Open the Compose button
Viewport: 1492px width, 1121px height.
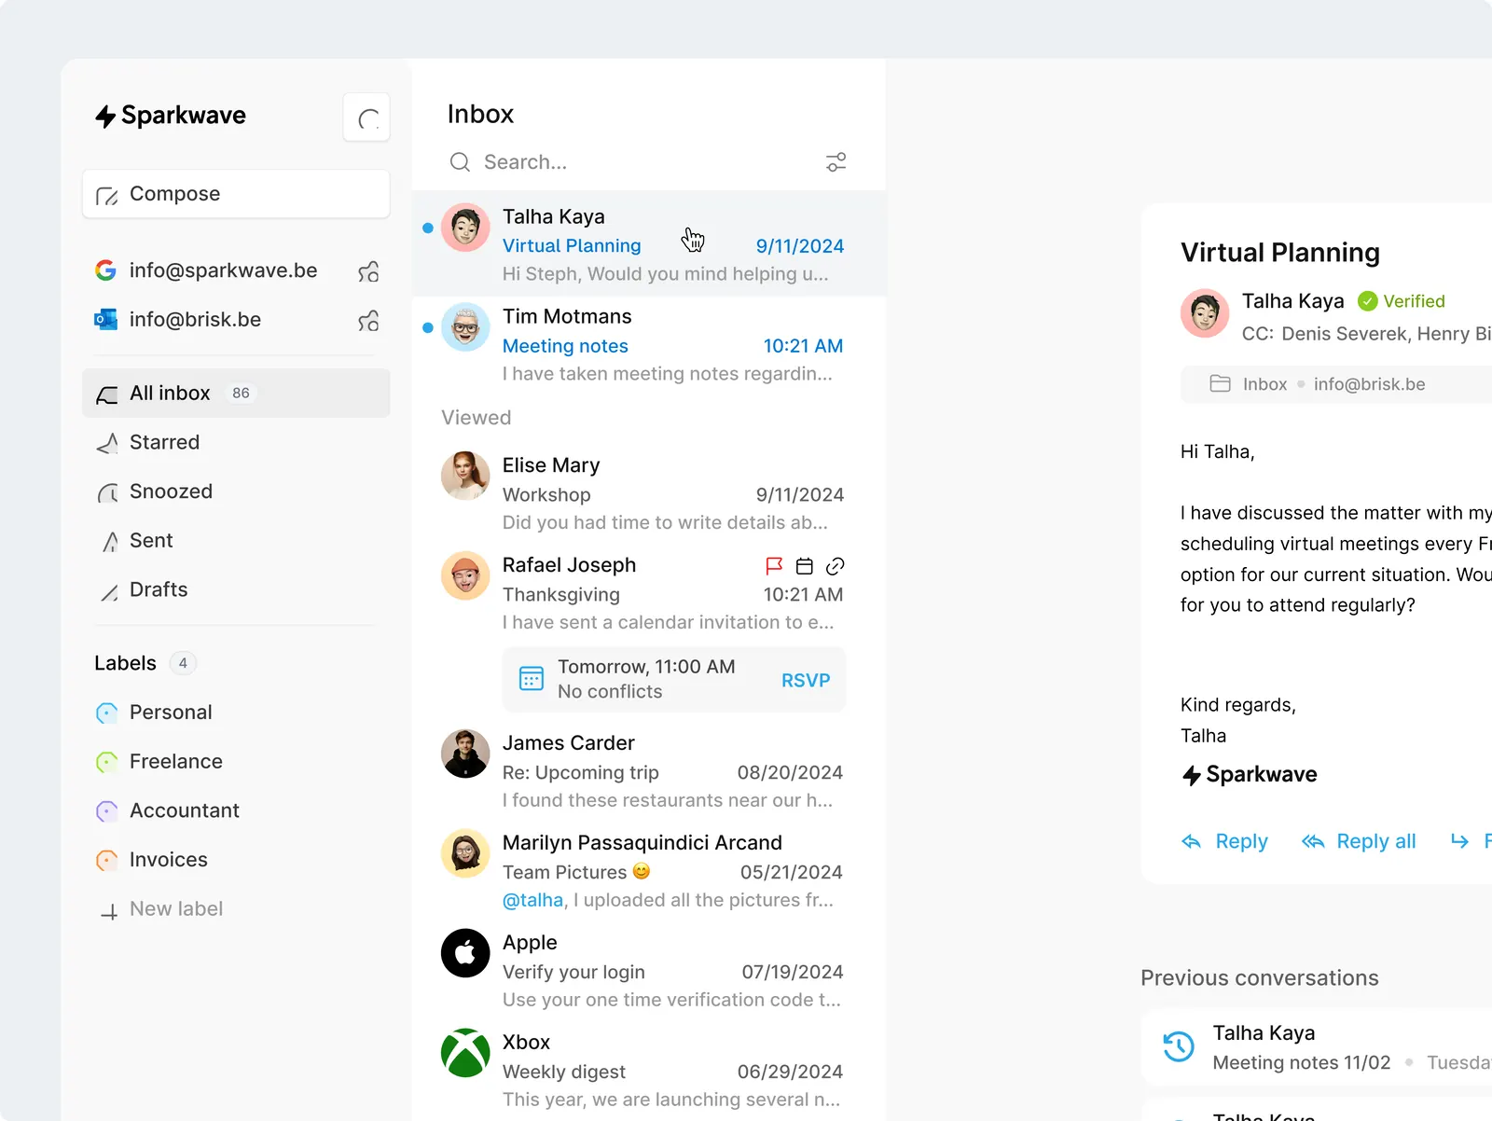236,194
